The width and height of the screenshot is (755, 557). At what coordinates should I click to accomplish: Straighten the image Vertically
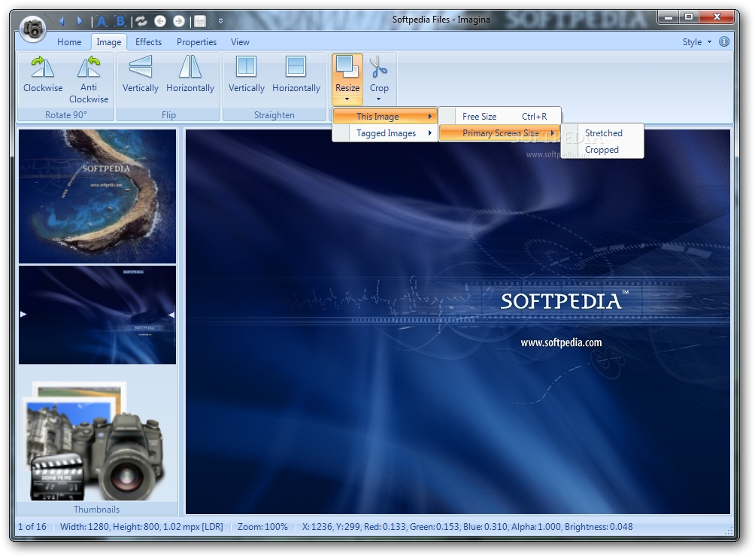[x=247, y=74]
